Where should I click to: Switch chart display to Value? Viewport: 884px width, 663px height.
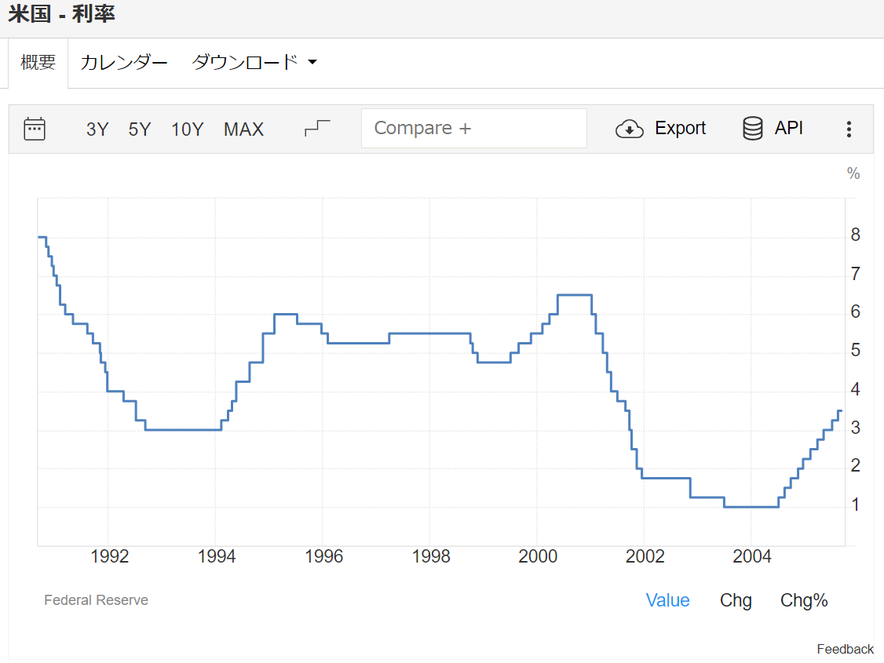click(x=667, y=600)
